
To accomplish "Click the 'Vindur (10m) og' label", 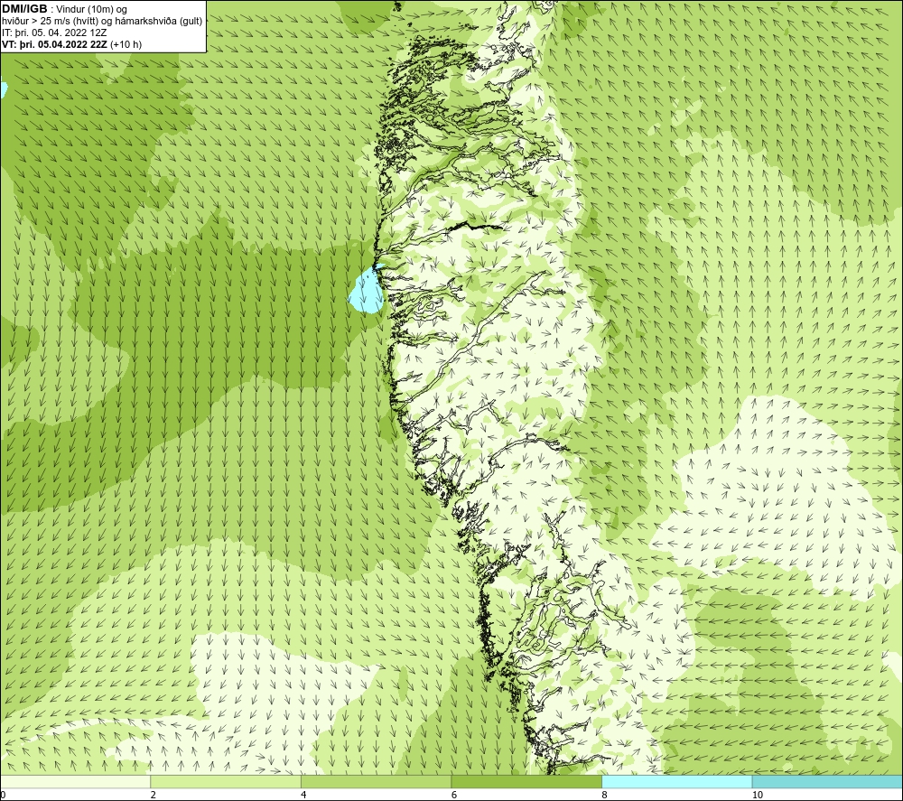I will (91, 10).
